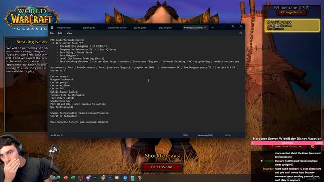The height and width of the screenshot is (182, 324).
Task: Open green Excel icon in taskbar
Action: [x=73, y=178]
